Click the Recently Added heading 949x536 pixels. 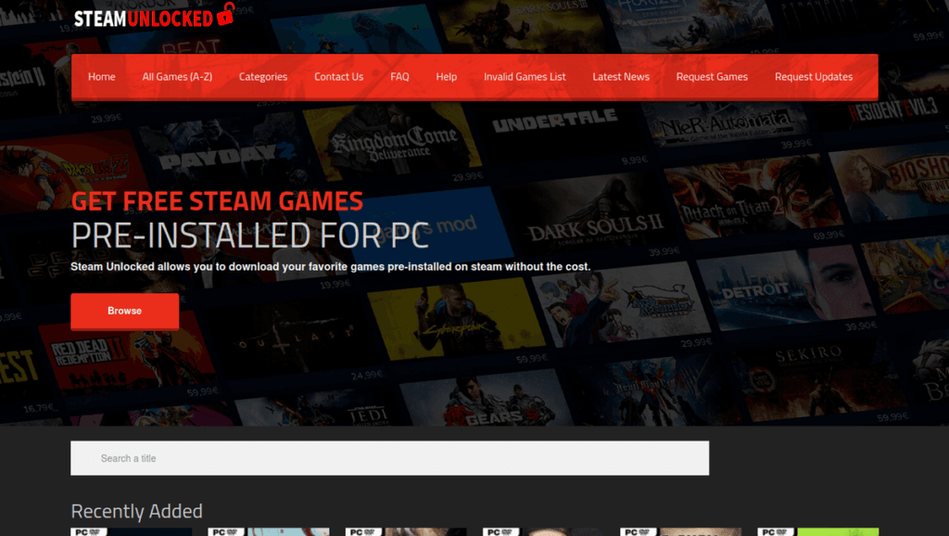pos(136,511)
